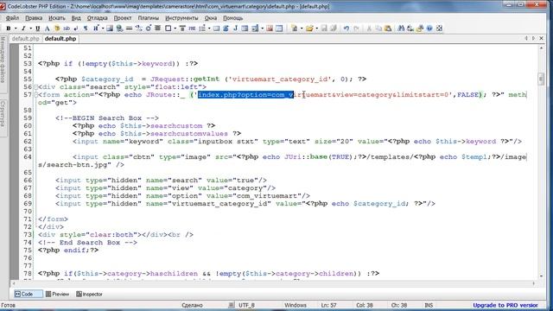Open the Плагины menu
Image resolution: width=553 pixels, height=311 pixels.
148,18
